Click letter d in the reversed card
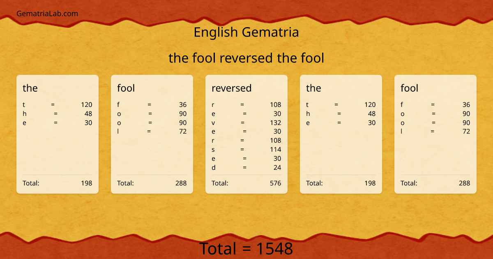 [x=214, y=167]
